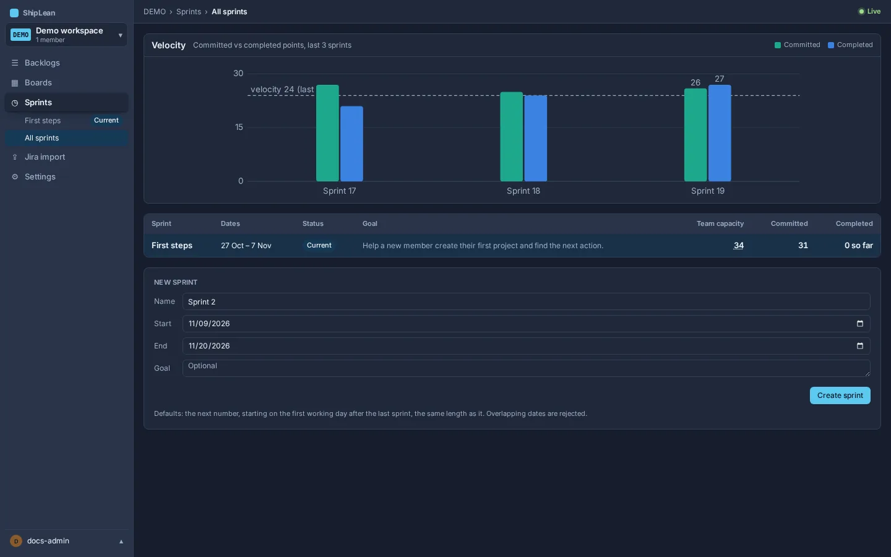Image resolution: width=891 pixels, height=557 pixels.
Task: Select All sprints in the sidebar
Action: (67, 138)
